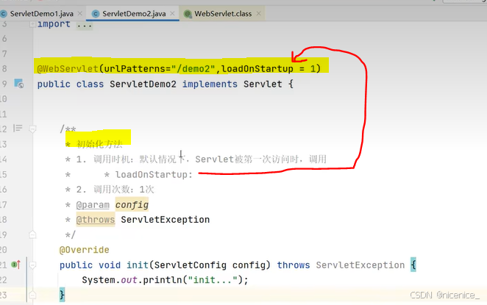Collapse the Javadoc comment at its closing marker
Viewport: 487px width, 305px height.
(x=32, y=235)
